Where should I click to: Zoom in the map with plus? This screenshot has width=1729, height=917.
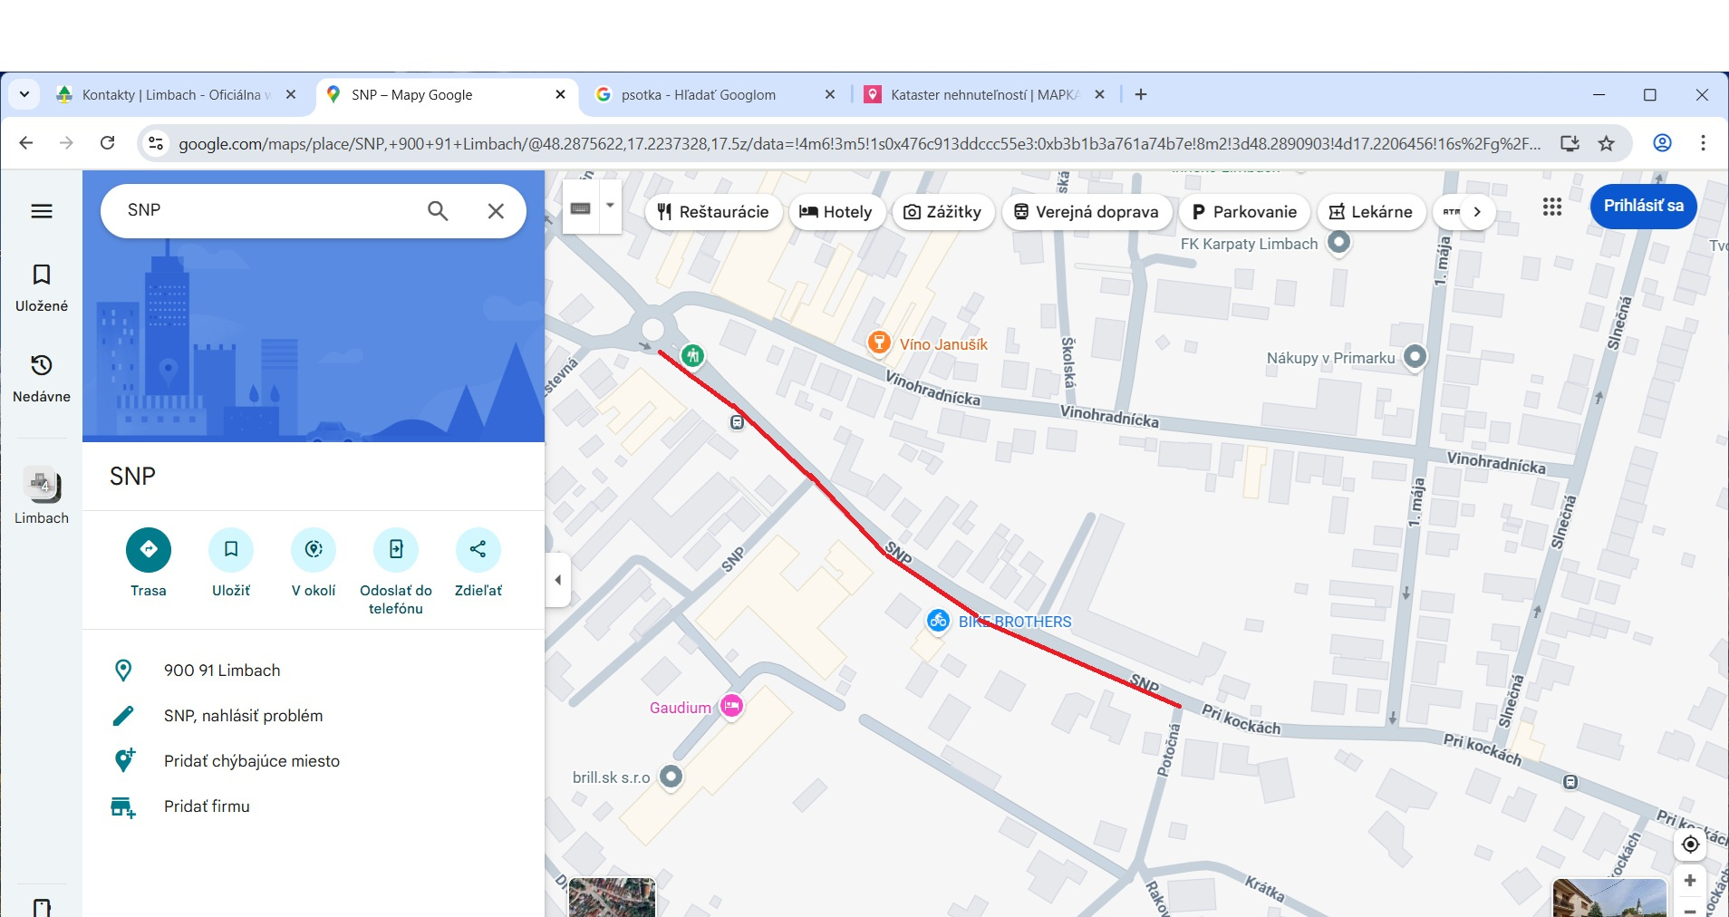pyautogui.click(x=1690, y=881)
